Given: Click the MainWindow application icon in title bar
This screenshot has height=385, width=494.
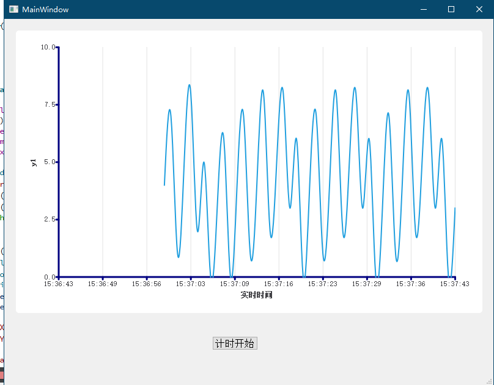Looking at the screenshot, I should [x=13, y=9].
